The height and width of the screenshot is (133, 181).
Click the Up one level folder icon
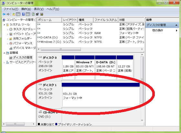coord(14,14)
